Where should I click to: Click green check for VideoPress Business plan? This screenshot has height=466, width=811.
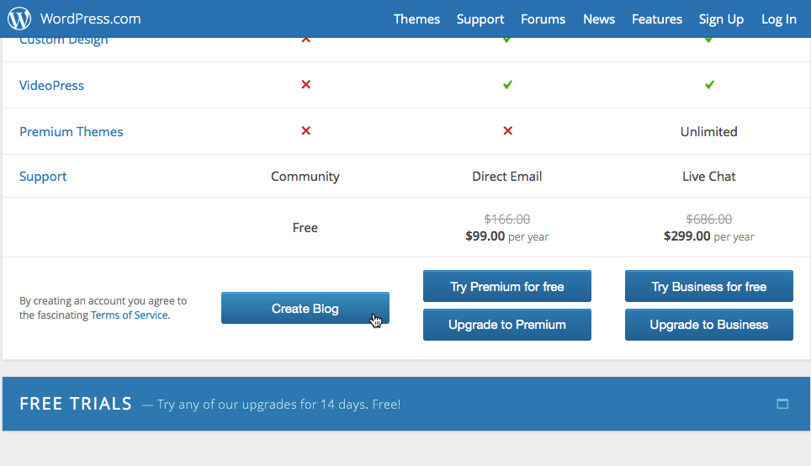[x=709, y=84]
